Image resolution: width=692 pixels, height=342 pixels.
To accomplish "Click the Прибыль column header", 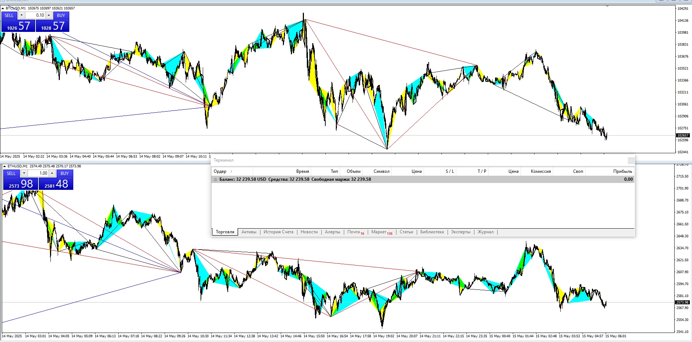I will 610,171.
